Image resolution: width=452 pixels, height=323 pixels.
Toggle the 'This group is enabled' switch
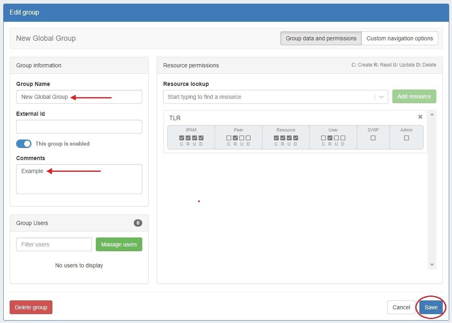pos(24,144)
